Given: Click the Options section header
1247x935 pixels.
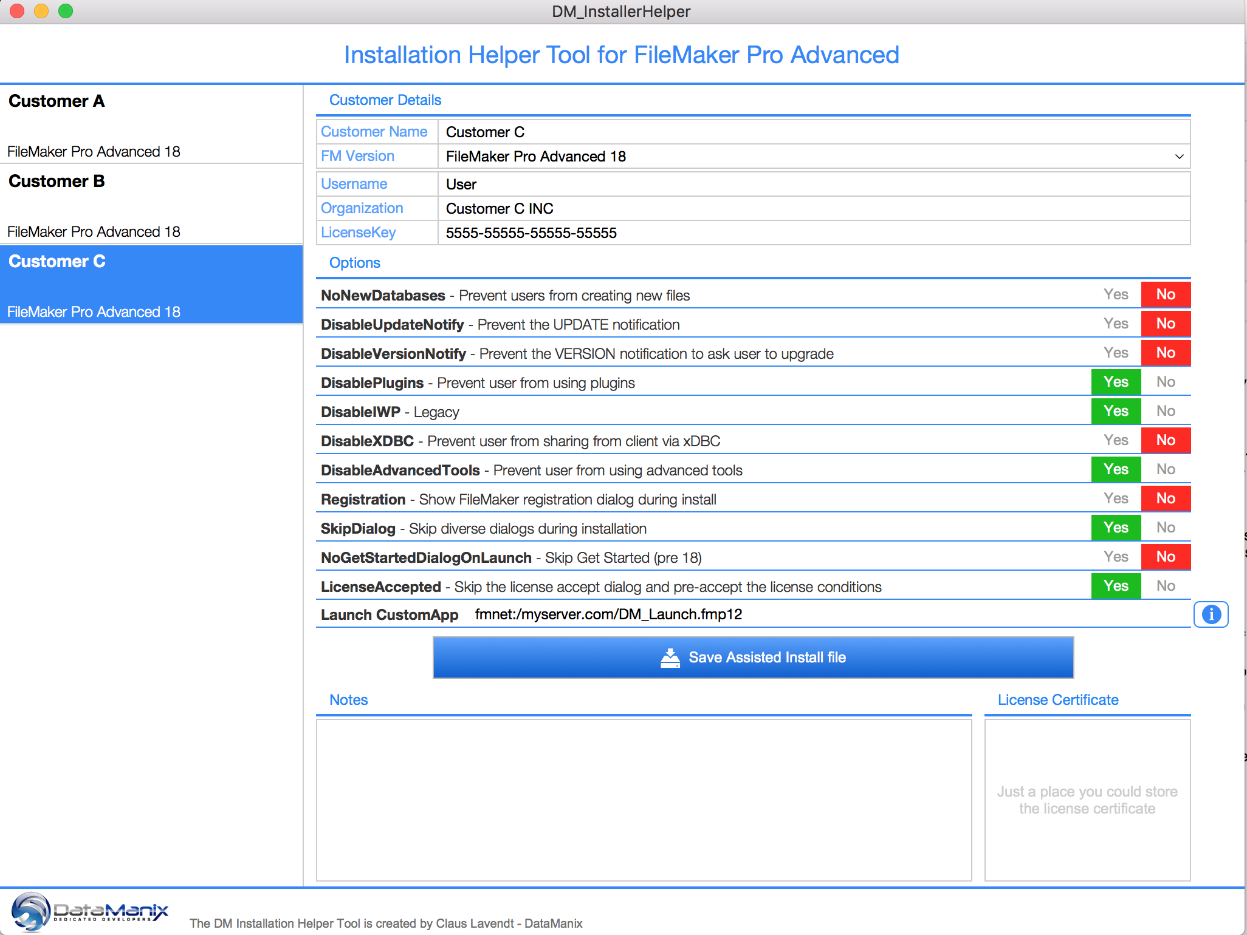Looking at the screenshot, I should point(355,263).
